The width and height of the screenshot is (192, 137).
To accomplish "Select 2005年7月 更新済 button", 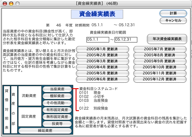I will tap(160, 49).
